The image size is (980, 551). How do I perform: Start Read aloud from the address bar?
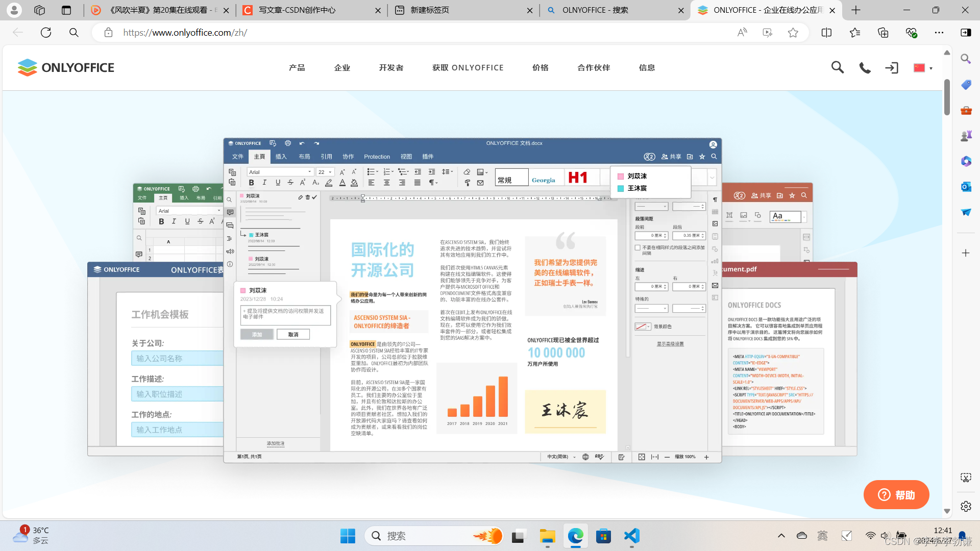742,33
